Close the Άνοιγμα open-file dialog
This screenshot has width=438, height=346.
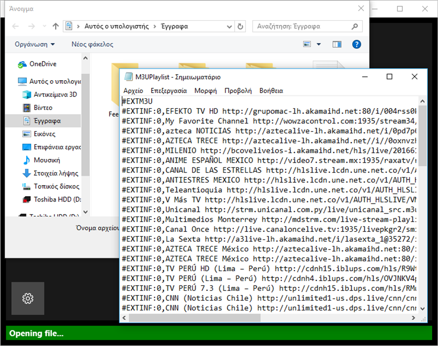click(x=361, y=9)
